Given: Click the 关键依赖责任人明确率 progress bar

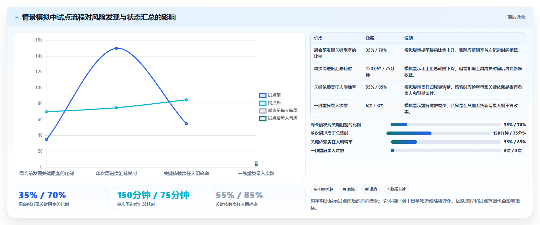Looking at the screenshot, I should [x=446, y=142].
